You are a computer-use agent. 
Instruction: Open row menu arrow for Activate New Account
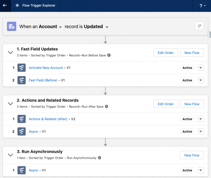tap(201, 68)
